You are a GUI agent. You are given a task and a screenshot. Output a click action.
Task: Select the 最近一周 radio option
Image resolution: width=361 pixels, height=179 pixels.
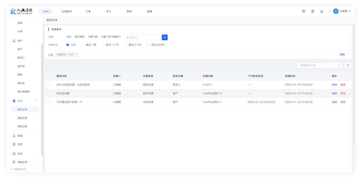[83, 45]
